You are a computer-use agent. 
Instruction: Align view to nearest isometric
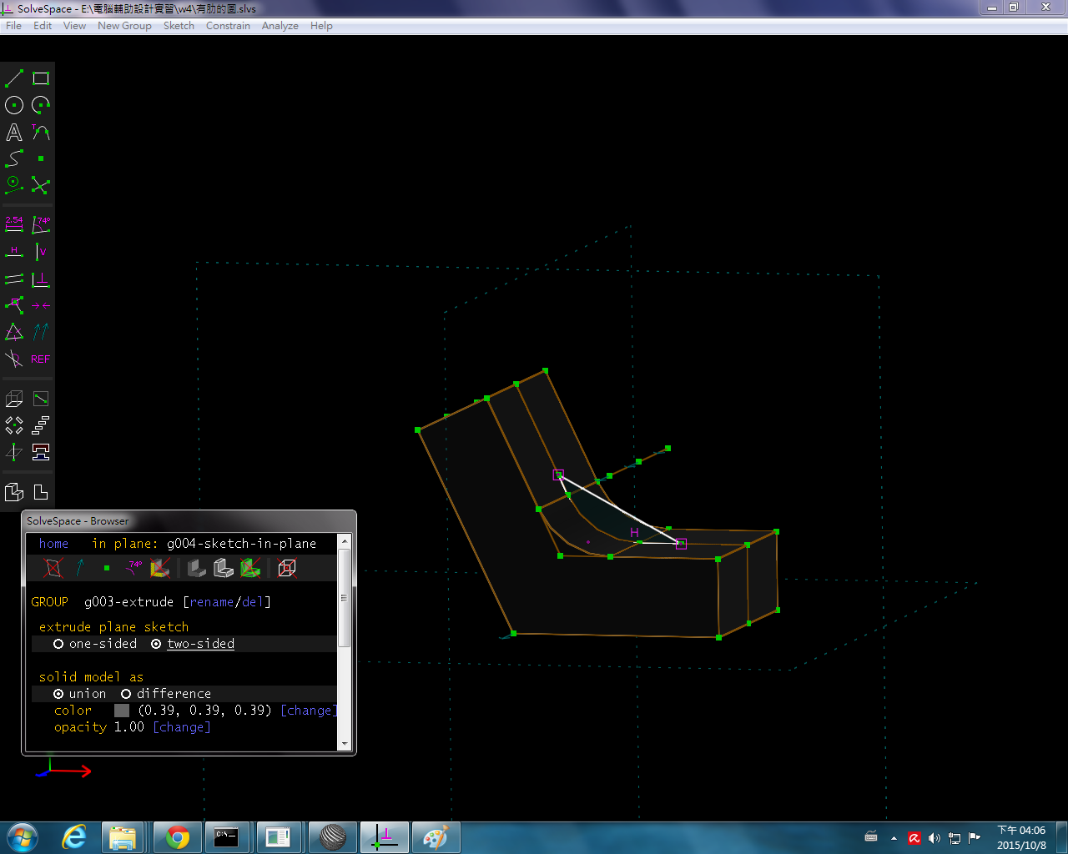click(14, 492)
